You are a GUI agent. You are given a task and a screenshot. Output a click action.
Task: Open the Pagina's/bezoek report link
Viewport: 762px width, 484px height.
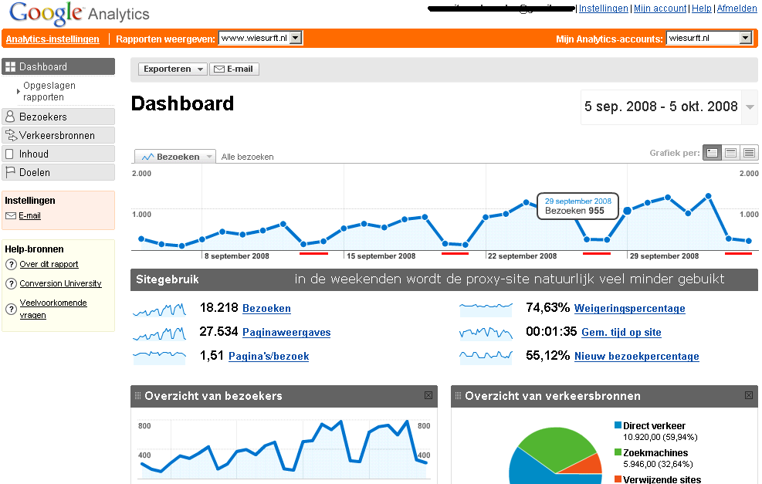click(269, 356)
